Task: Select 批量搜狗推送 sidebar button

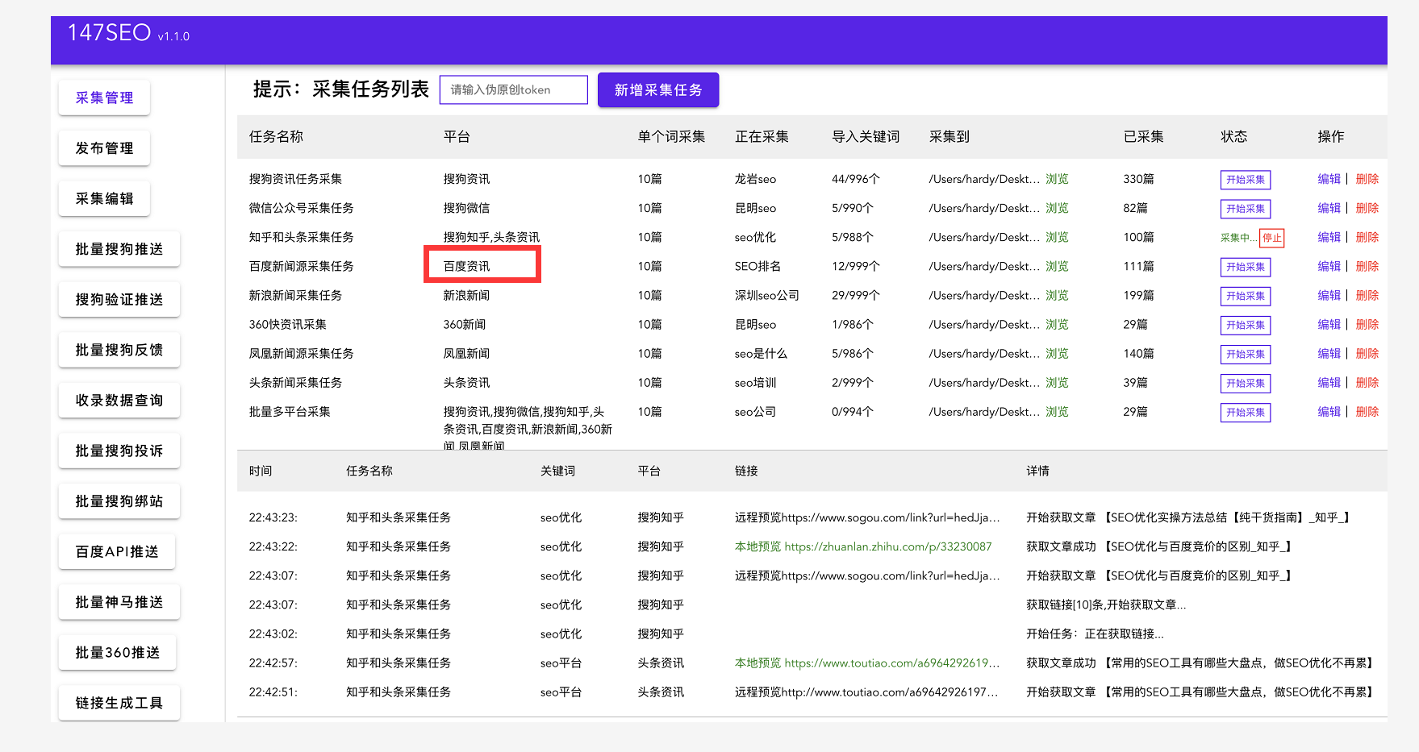Action: [119, 249]
